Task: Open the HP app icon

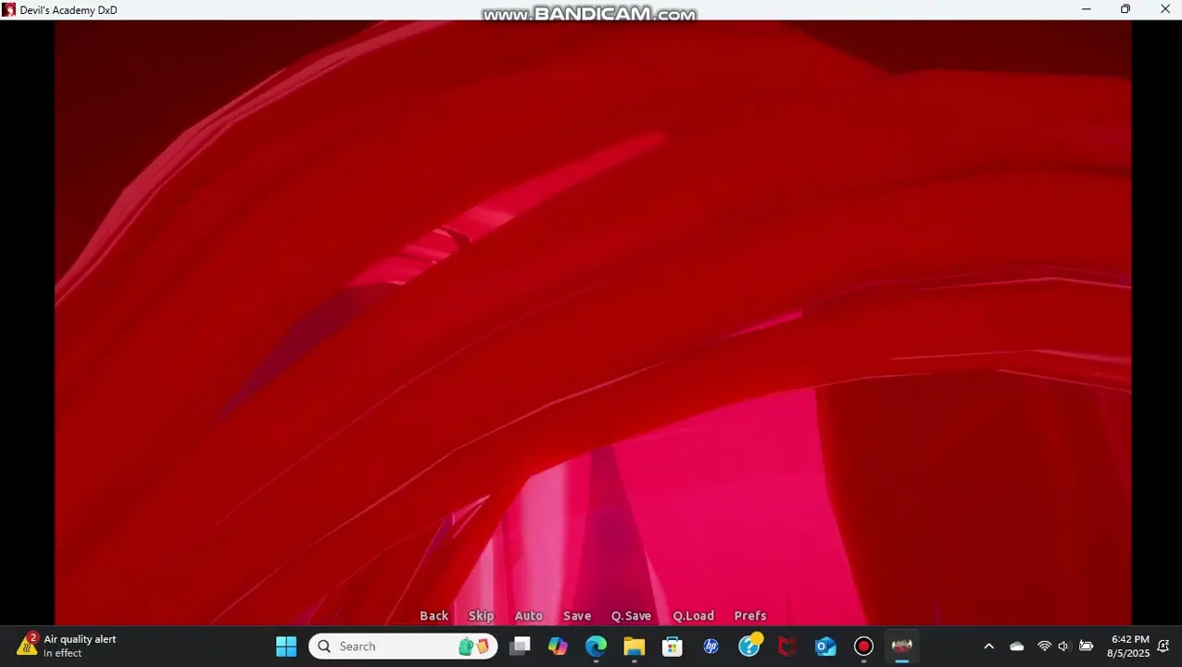Action: [x=710, y=646]
